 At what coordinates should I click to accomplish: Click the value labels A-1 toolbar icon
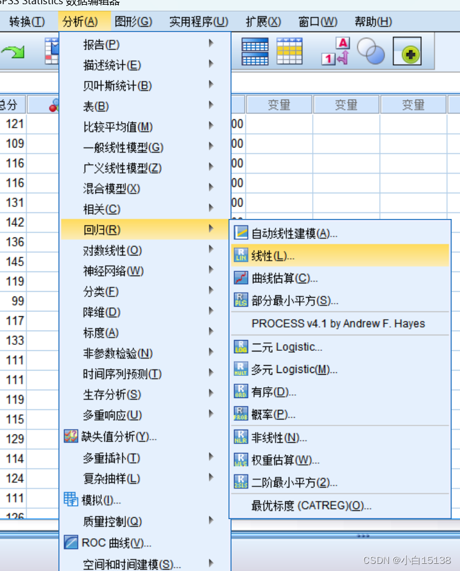pyautogui.click(x=336, y=51)
